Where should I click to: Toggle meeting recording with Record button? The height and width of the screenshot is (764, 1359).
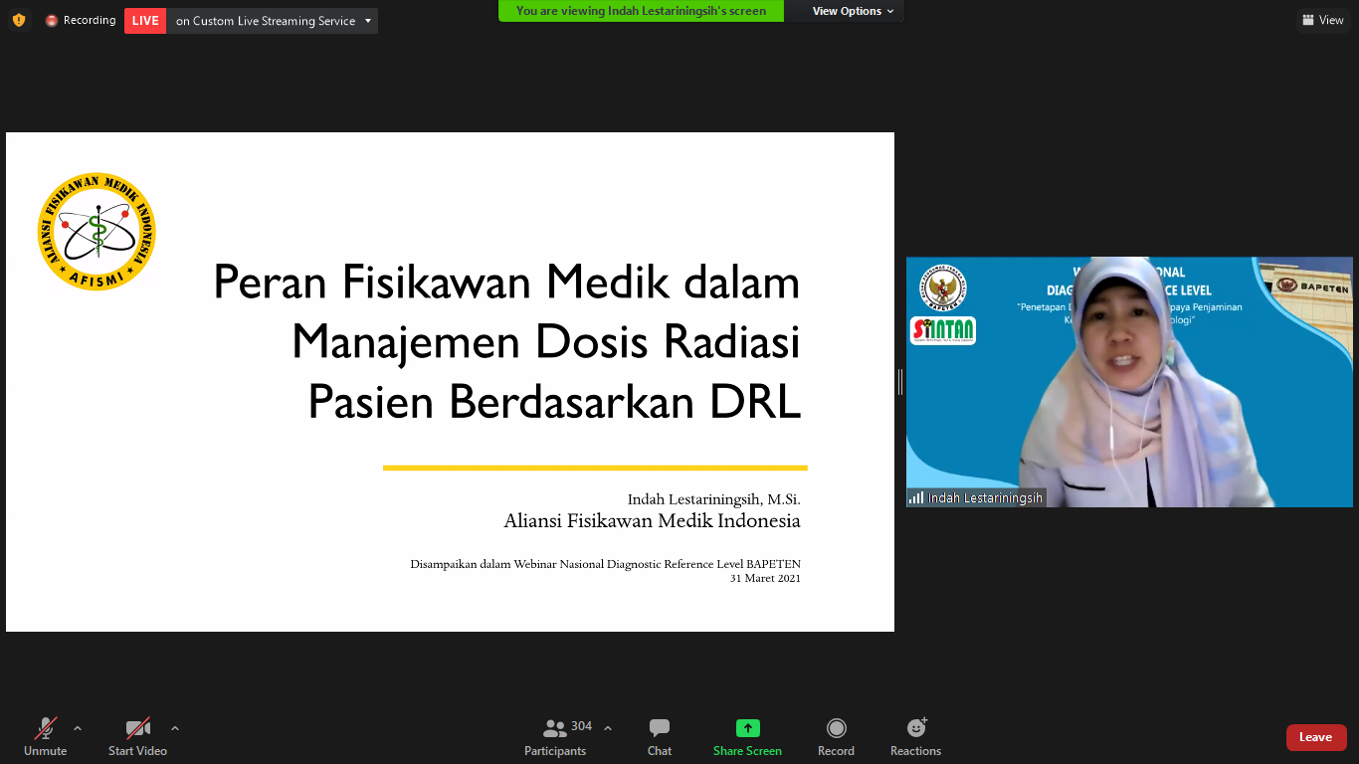(836, 736)
